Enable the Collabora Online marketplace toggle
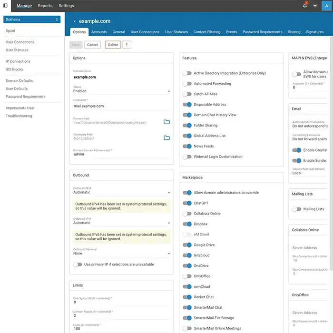 click(187, 214)
